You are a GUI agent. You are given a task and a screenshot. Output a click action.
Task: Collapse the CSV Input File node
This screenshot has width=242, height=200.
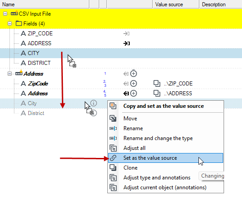(5, 14)
